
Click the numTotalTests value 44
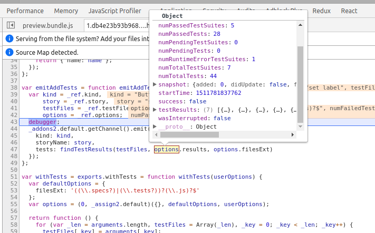tap(213, 76)
